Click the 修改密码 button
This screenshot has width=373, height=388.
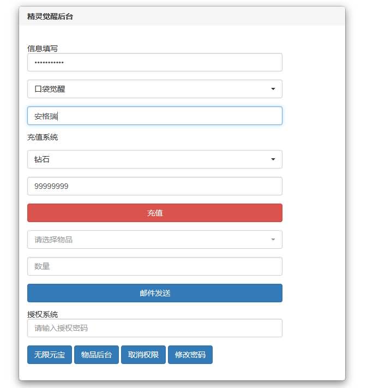pos(190,355)
